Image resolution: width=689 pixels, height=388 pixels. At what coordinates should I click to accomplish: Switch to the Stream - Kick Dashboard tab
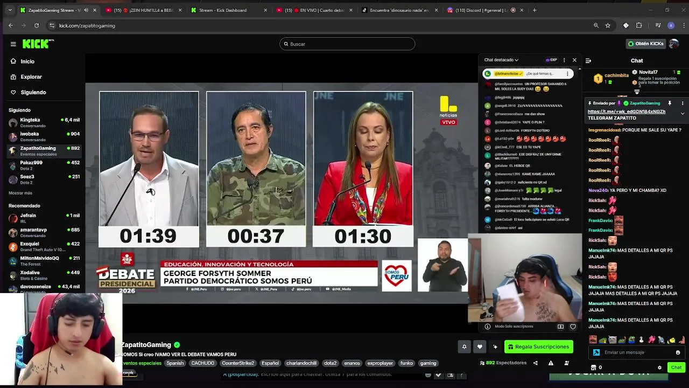click(229, 10)
